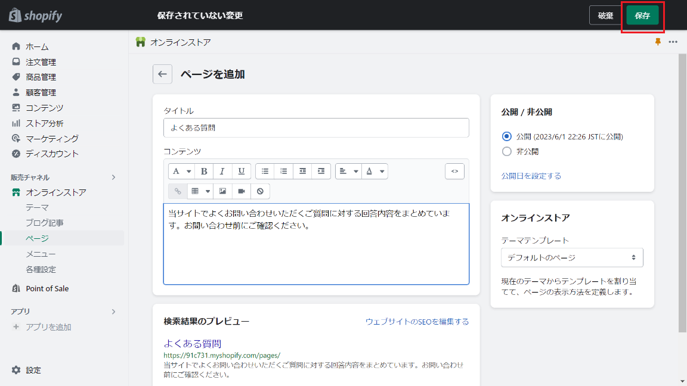
Task: Go to メニュー submenu item
Action: (x=41, y=254)
